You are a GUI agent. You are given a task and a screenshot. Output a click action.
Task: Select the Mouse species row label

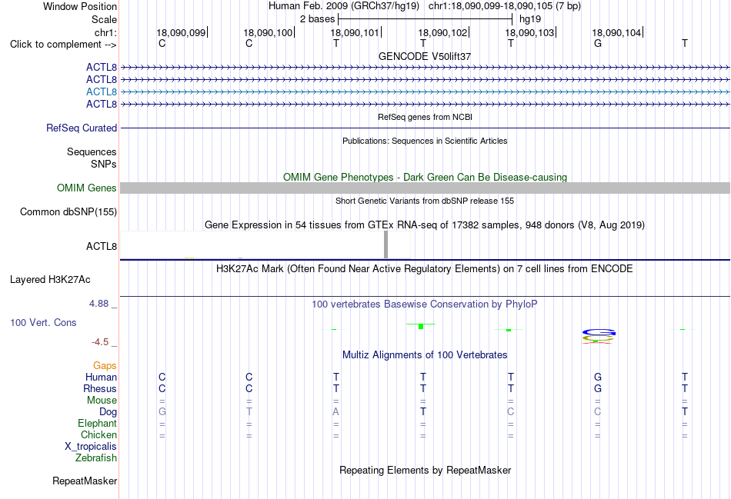point(102,401)
